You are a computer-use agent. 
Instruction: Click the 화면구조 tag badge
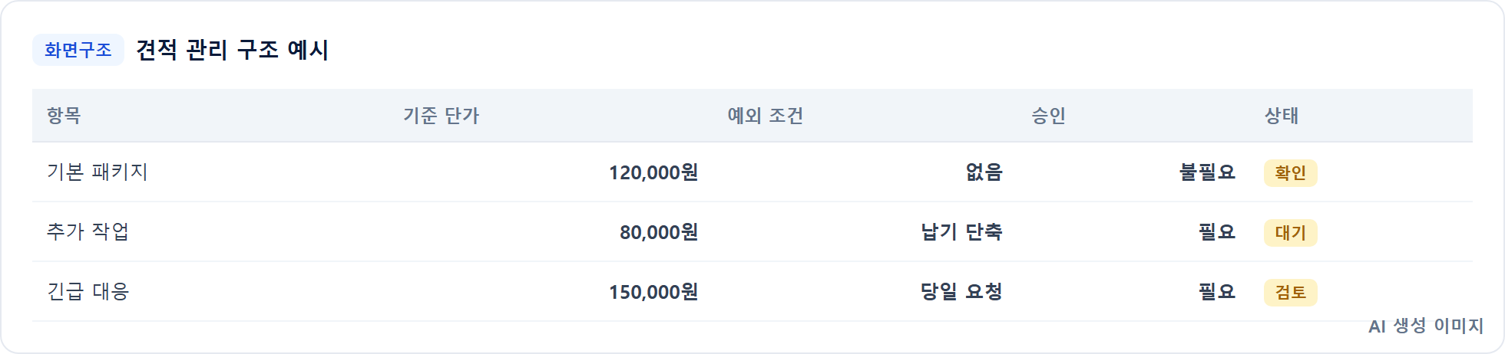click(78, 50)
